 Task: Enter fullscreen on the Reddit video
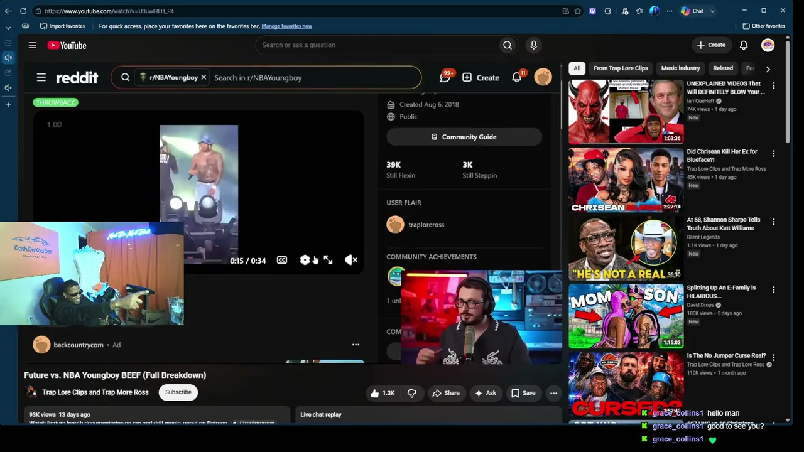pos(328,260)
